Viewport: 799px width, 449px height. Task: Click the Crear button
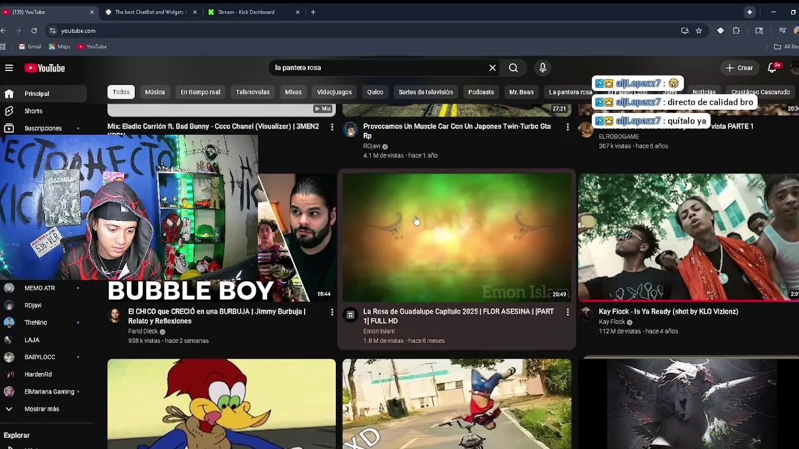click(740, 67)
